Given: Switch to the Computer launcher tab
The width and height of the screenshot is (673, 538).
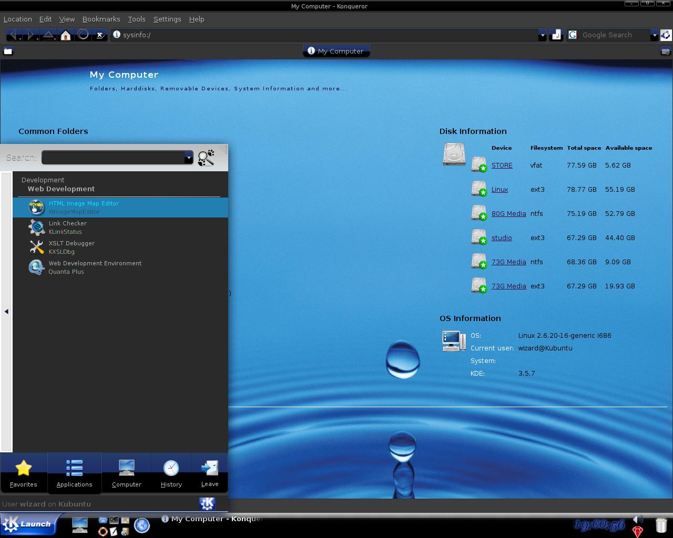Looking at the screenshot, I should coord(127,473).
